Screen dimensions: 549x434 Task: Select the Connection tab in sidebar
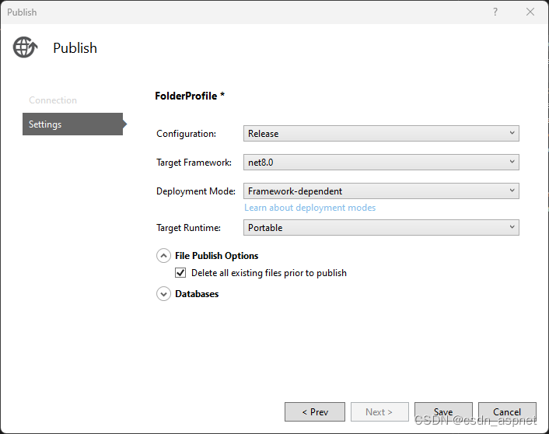pyautogui.click(x=53, y=100)
